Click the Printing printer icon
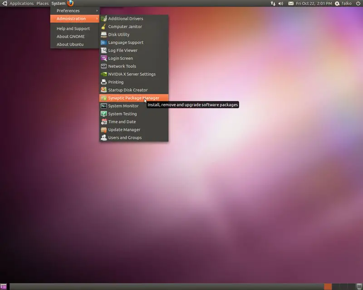The width and height of the screenshot is (363, 290). pos(104,82)
